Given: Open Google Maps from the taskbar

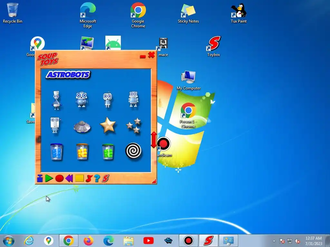Looking at the screenshot, I should tap(49, 241).
